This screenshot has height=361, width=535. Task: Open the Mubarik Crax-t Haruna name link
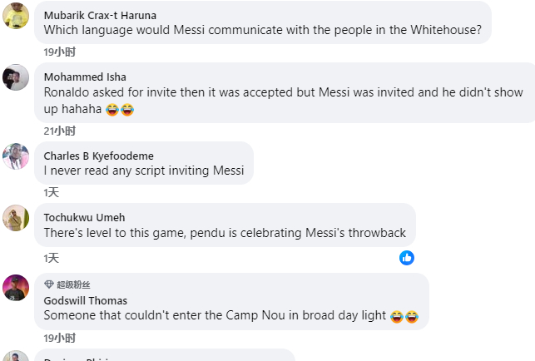(x=100, y=15)
